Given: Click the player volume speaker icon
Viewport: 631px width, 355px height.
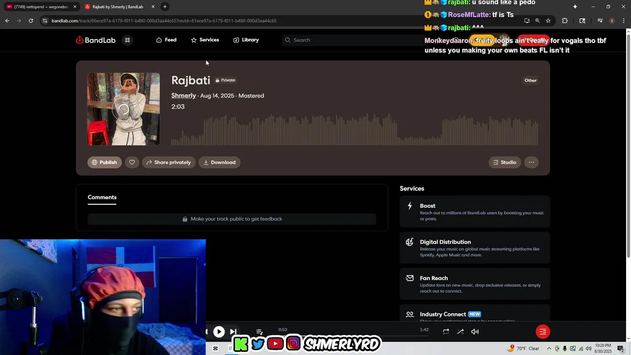Looking at the screenshot, I should click(475, 332).
